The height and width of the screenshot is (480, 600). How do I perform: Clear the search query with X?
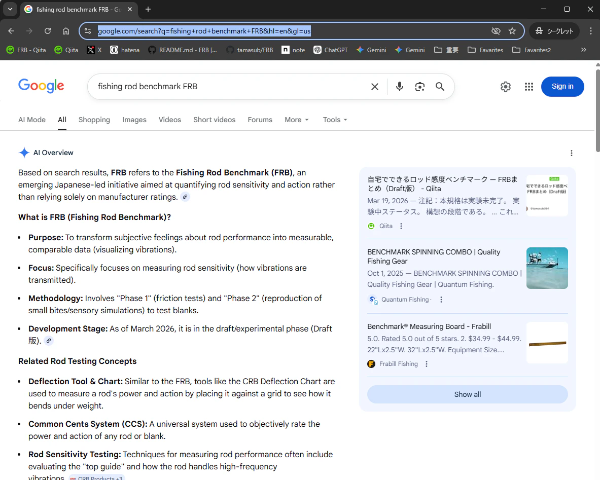tap(375, 87)
